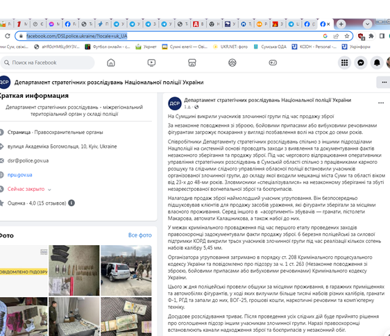Open the tab search chevron dropdown
This screenshot has width=390, height=336.
[x=367, y=24]
